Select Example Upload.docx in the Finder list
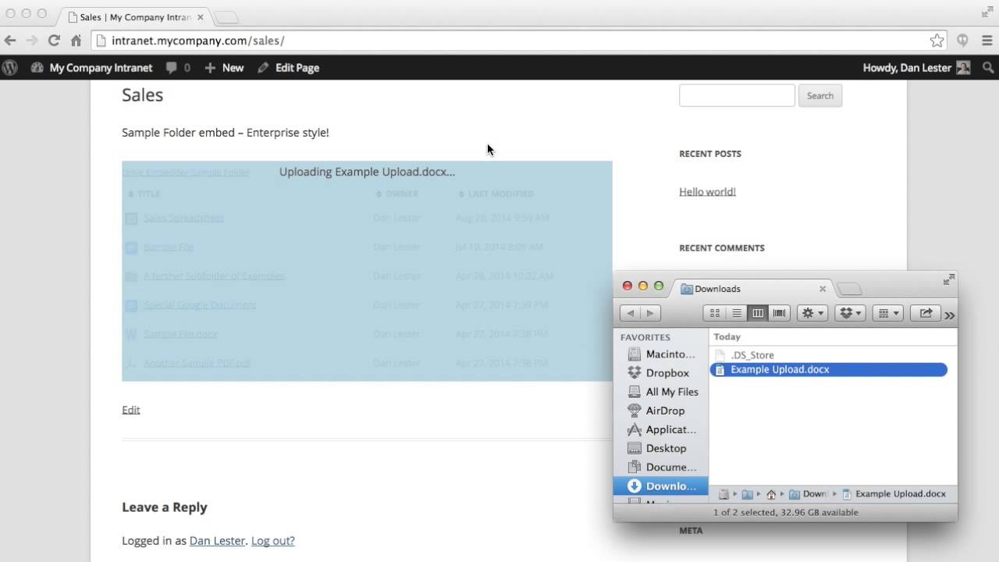The height and width of the screenshot is (562, 999). 829,369
